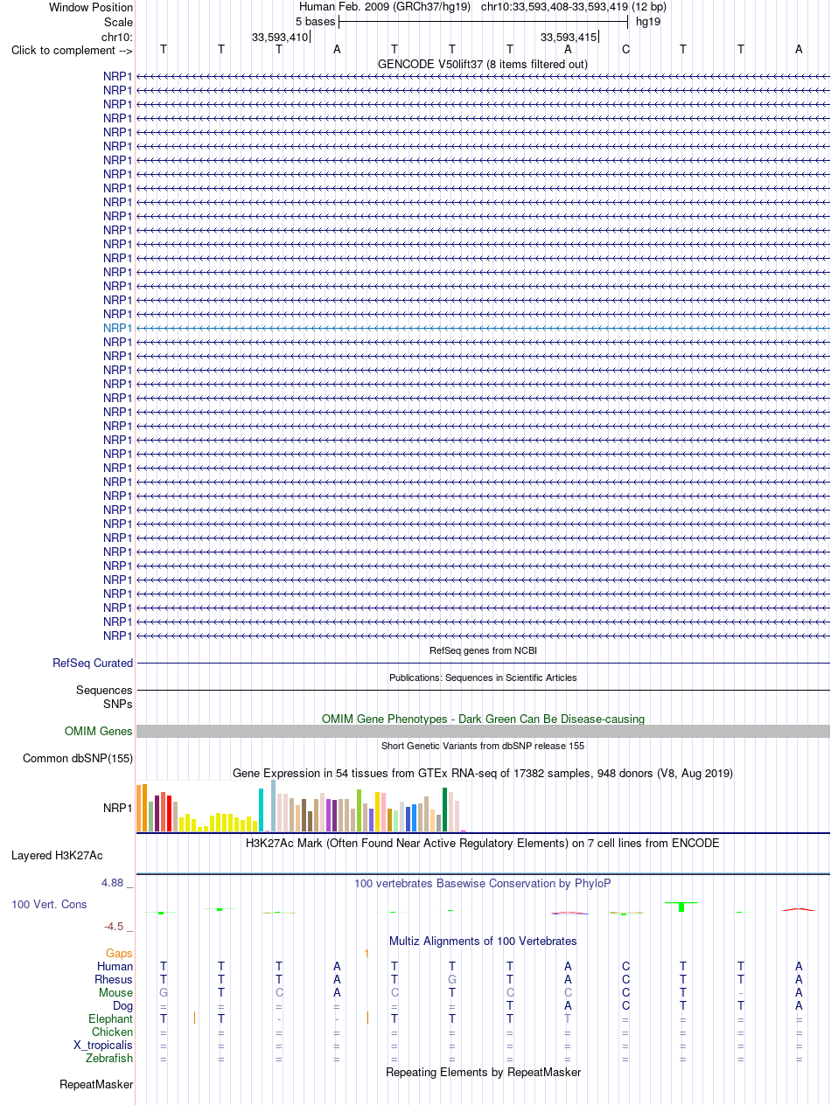Click the Layered H3K27Ac track label
This screenshot has height=1105, width=831.
(x=57, y=856)
